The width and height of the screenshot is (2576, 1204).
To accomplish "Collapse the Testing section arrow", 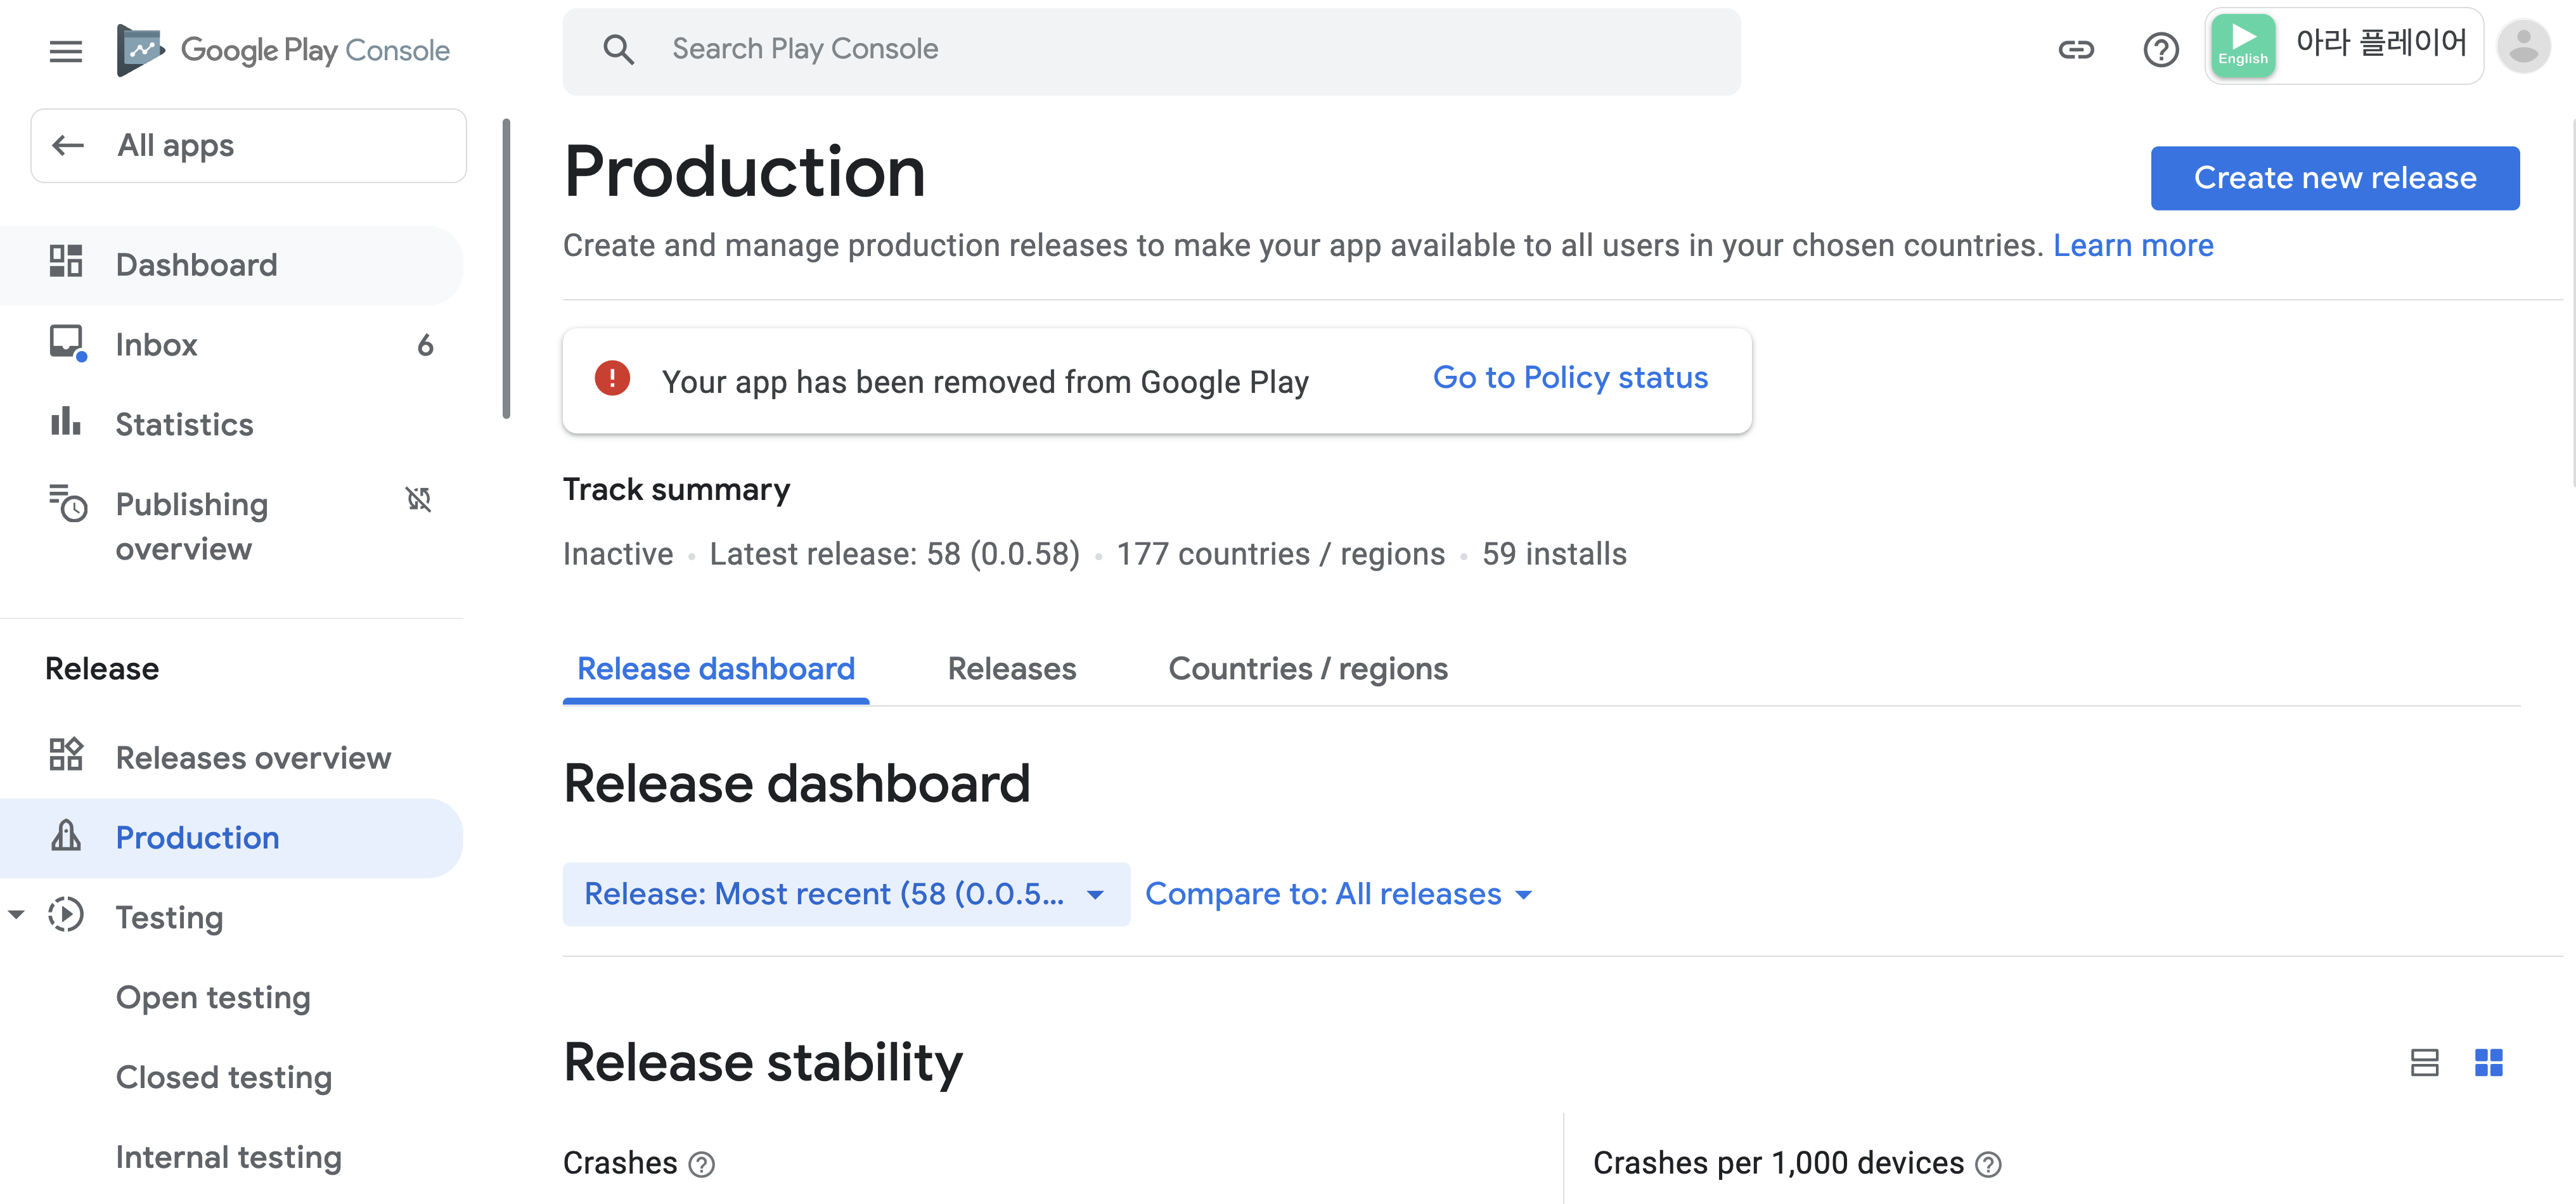I will [x=16, y=915].
